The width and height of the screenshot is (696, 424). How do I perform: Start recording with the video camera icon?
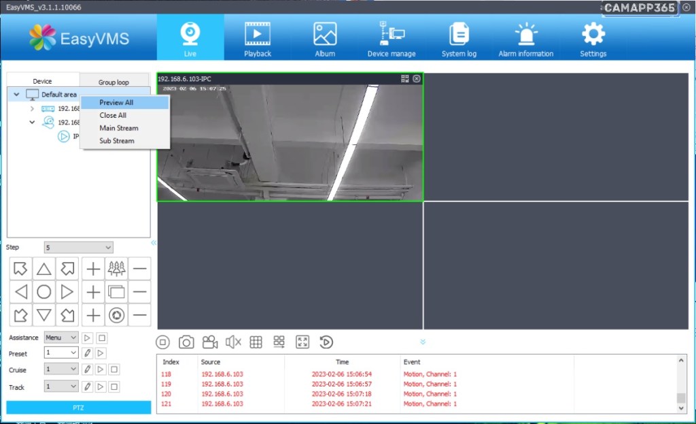point(210,342)
